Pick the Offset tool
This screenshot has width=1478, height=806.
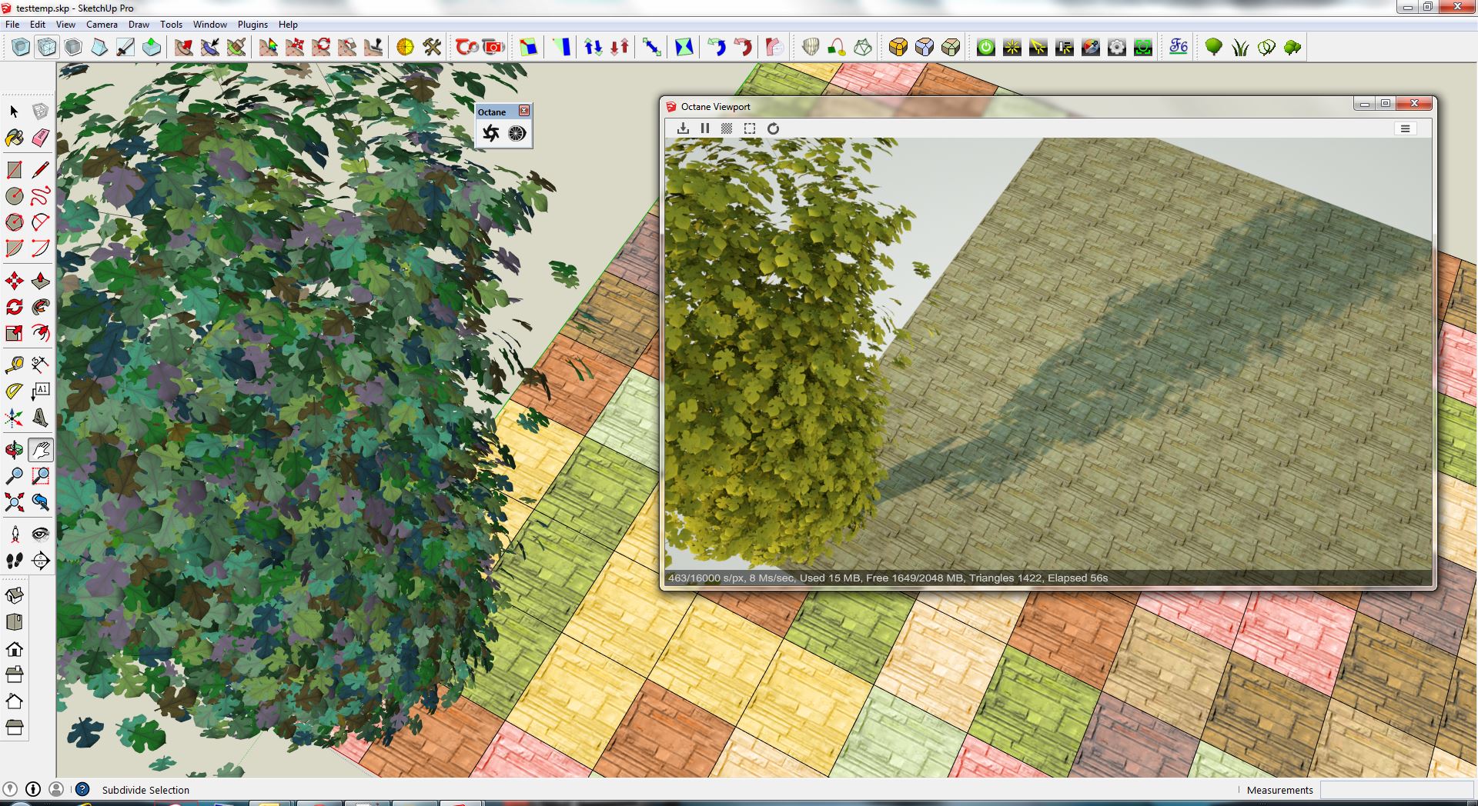tap(40, 333)
